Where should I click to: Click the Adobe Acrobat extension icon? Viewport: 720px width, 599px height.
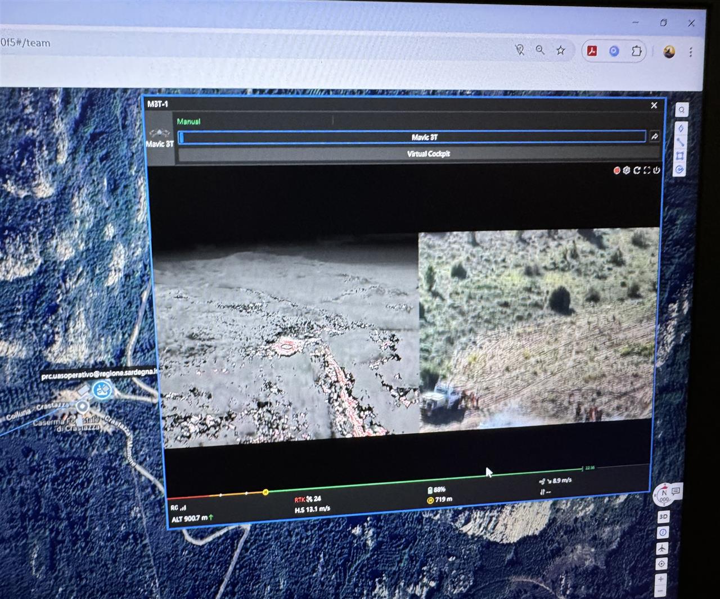pos(592,51)
